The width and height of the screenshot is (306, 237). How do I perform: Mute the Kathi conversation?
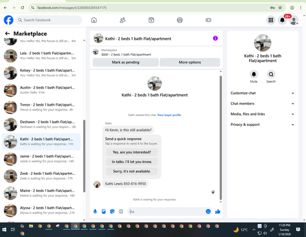pyautogui.click(x=254, y=75)
